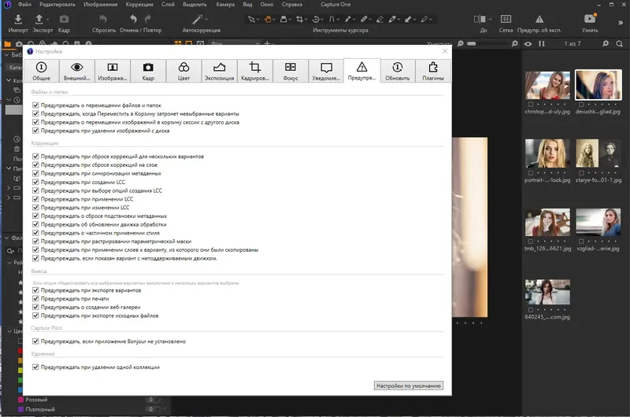The width and height of the screenshot is (630, 417).
Task: Open the Before view dropdown arrow
Action: 490,19
